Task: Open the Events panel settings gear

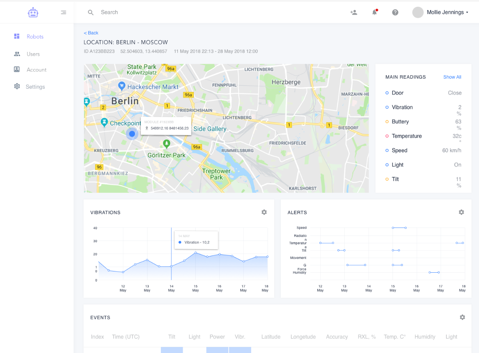Action: [462, 317]
